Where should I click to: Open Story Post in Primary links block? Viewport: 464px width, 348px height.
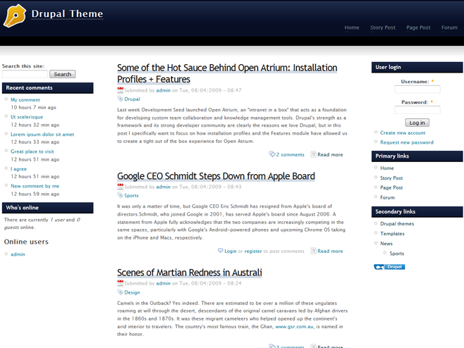[391, 178]
